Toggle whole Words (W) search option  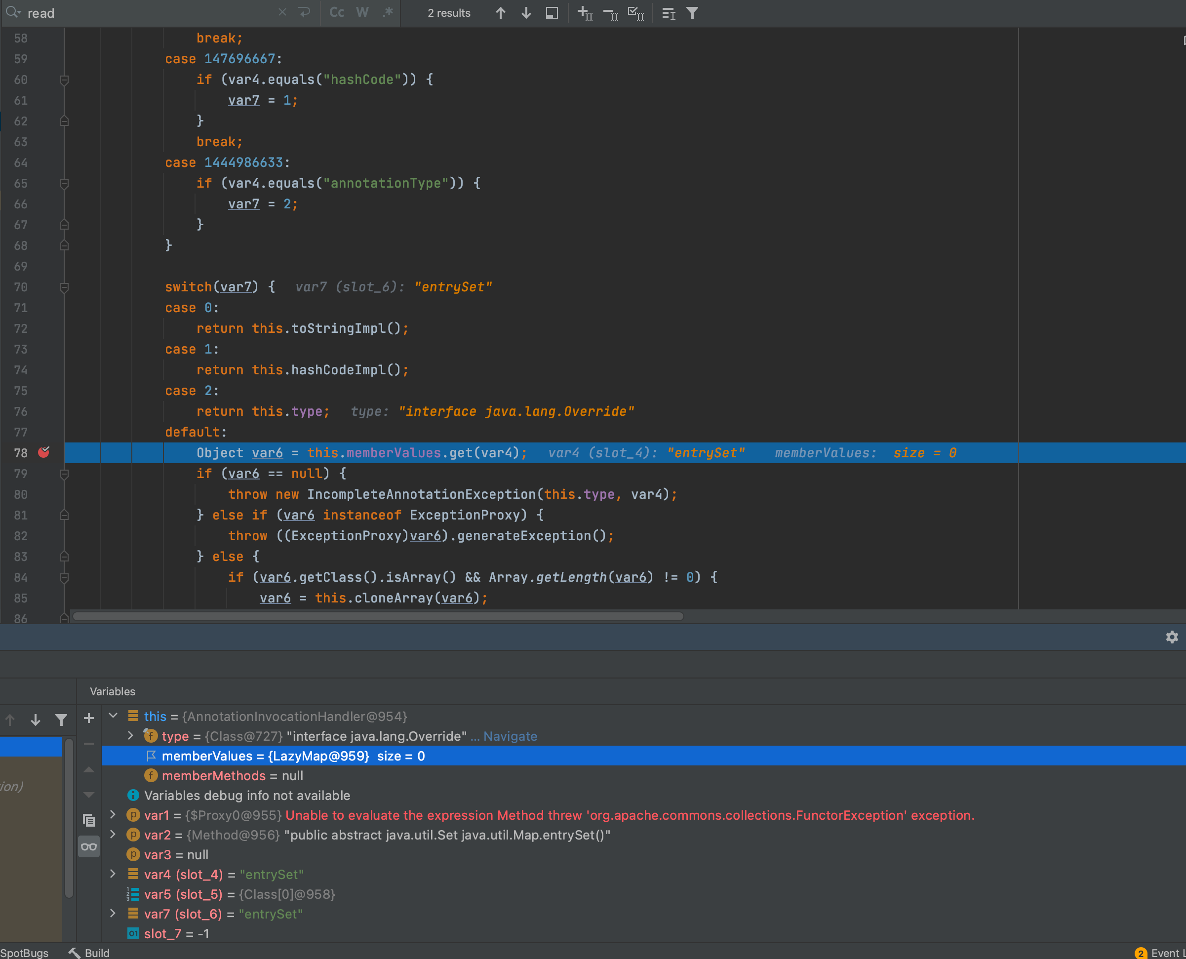click(362, 12)
